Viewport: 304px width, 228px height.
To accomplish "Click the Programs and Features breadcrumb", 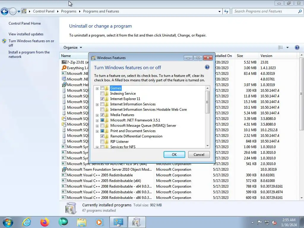I will [101, 11].
